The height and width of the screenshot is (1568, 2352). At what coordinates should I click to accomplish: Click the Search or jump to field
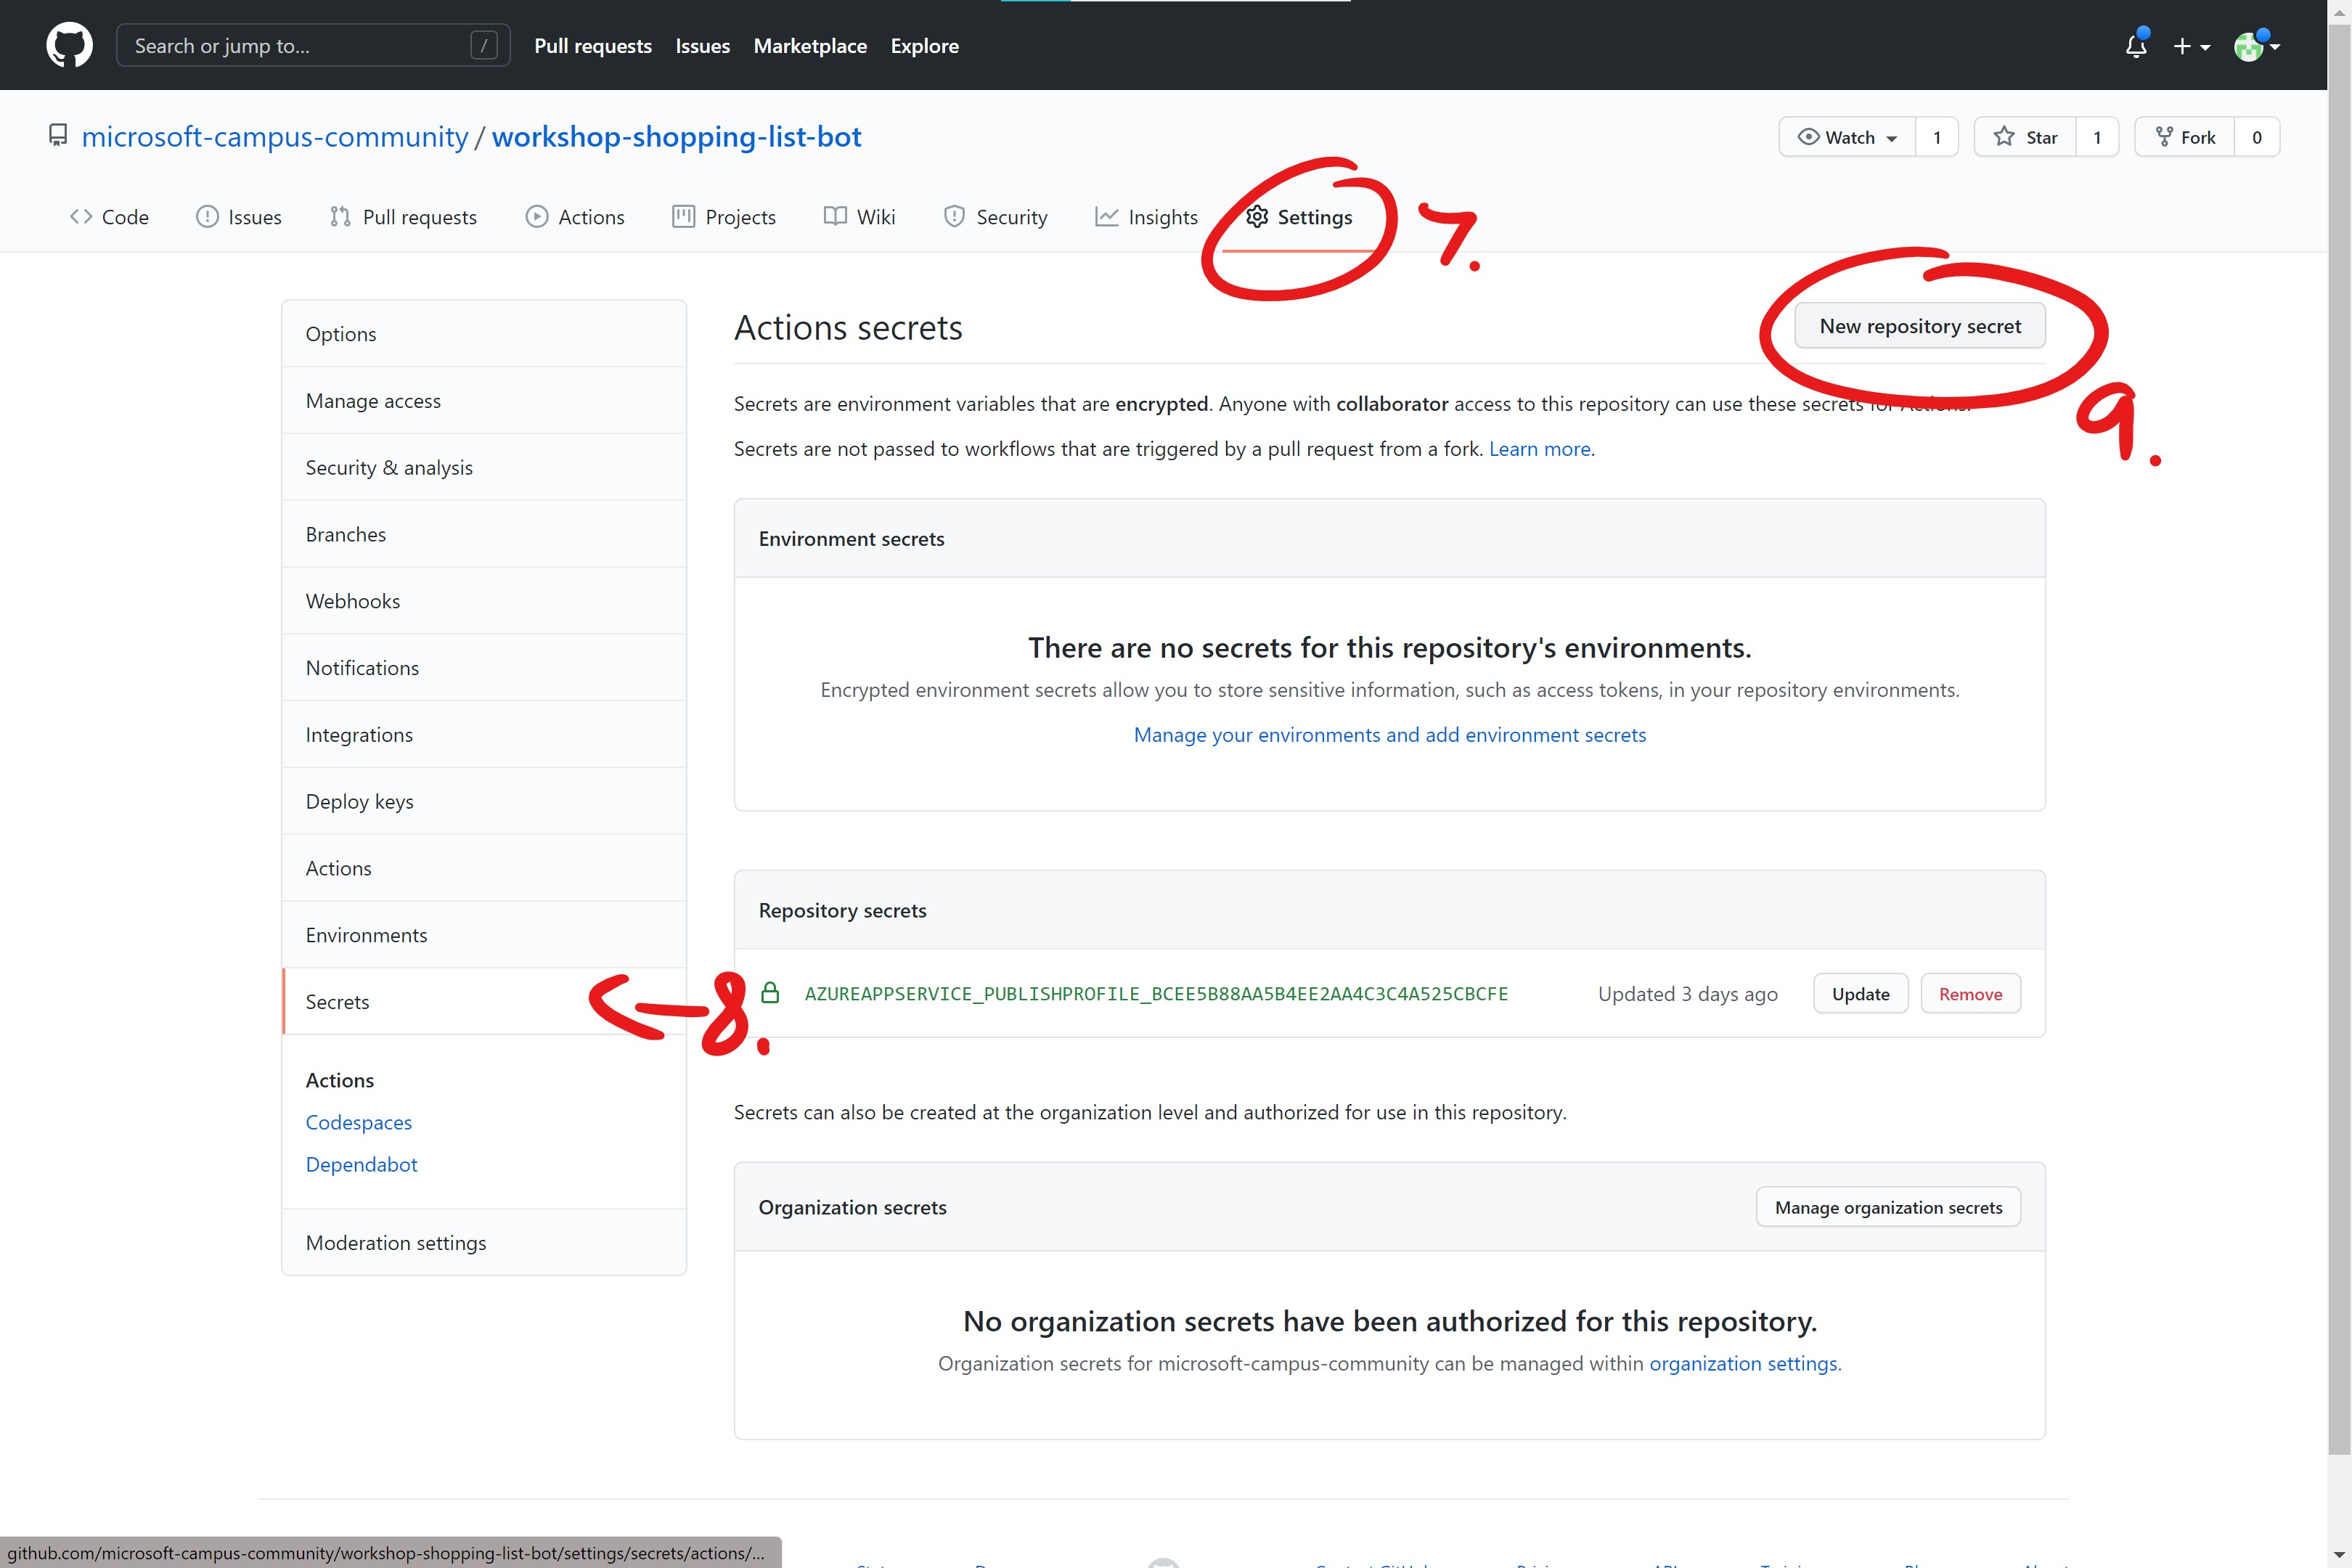300,46
